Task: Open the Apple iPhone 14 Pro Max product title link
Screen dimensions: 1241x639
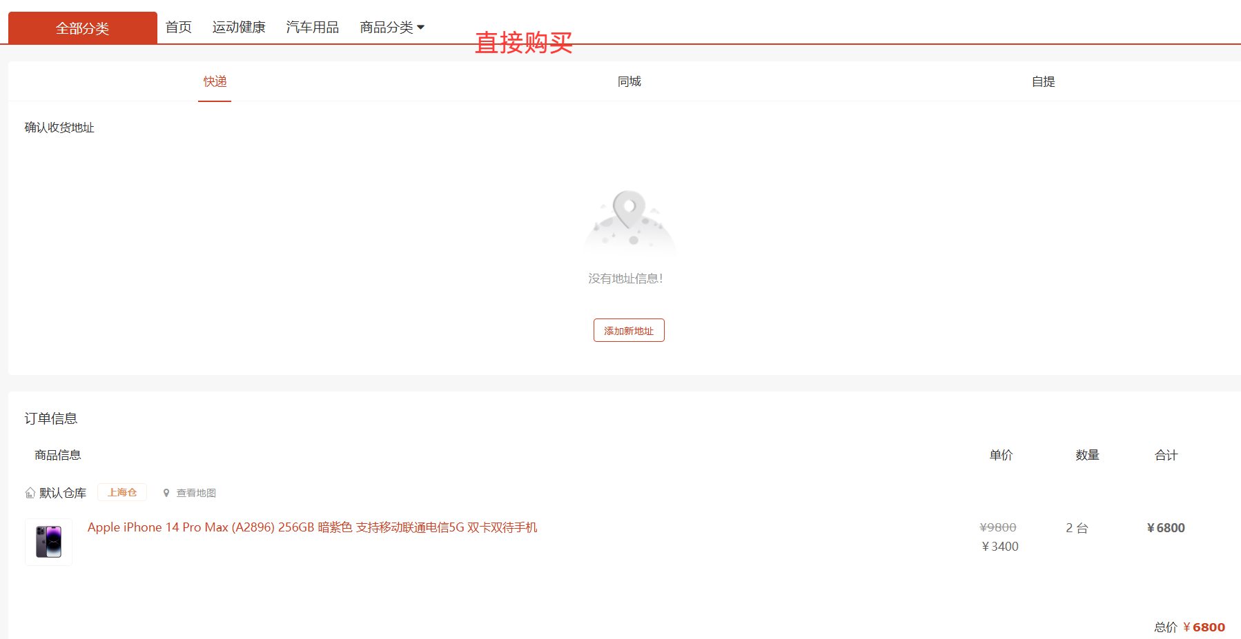Action: pyautogui.click(x=312, y=527)
